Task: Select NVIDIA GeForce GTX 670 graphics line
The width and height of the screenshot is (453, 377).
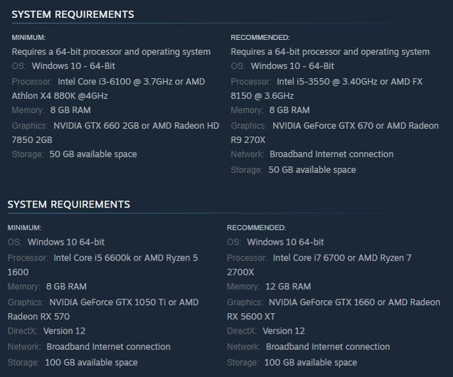Action: pyautogui.click(x=334, y=132)
